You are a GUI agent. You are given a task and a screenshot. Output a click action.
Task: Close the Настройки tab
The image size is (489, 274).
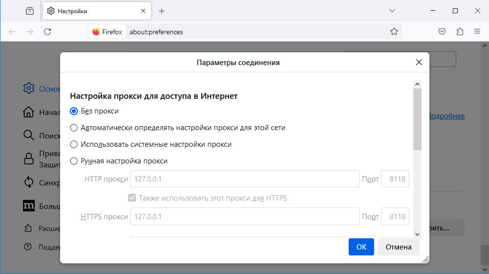[143, 11]
